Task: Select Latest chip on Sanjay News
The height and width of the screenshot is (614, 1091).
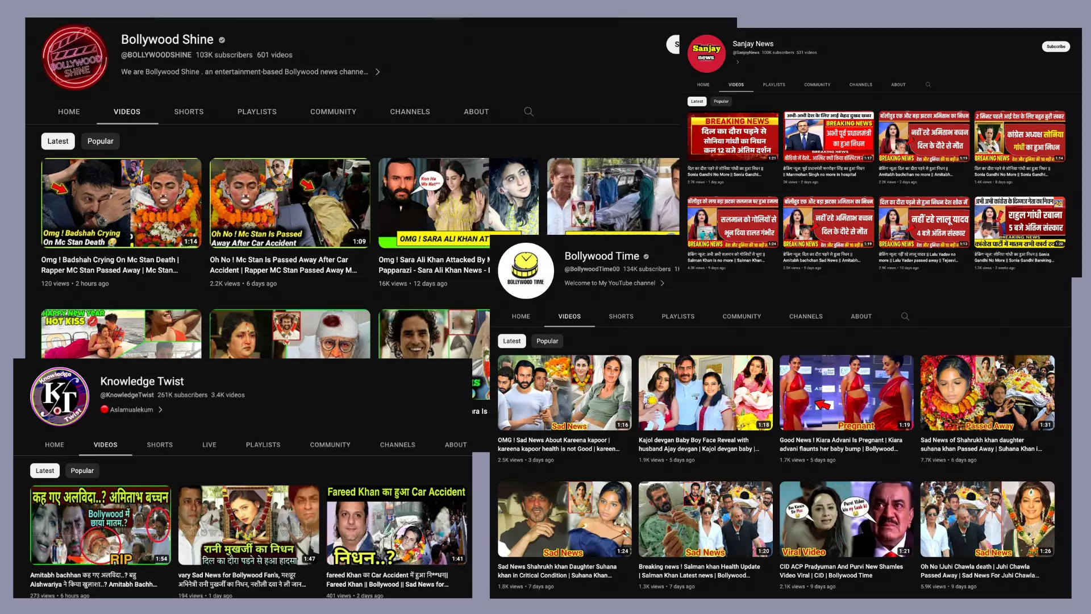Action: click(697, 101)
